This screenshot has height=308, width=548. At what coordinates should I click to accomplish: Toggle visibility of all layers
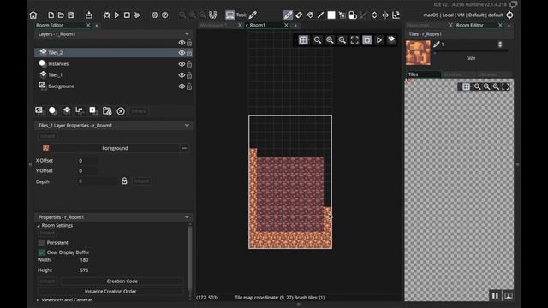[182, 43]
